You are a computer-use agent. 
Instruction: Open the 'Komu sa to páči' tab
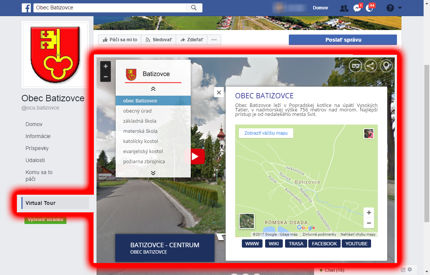(39, 176)
